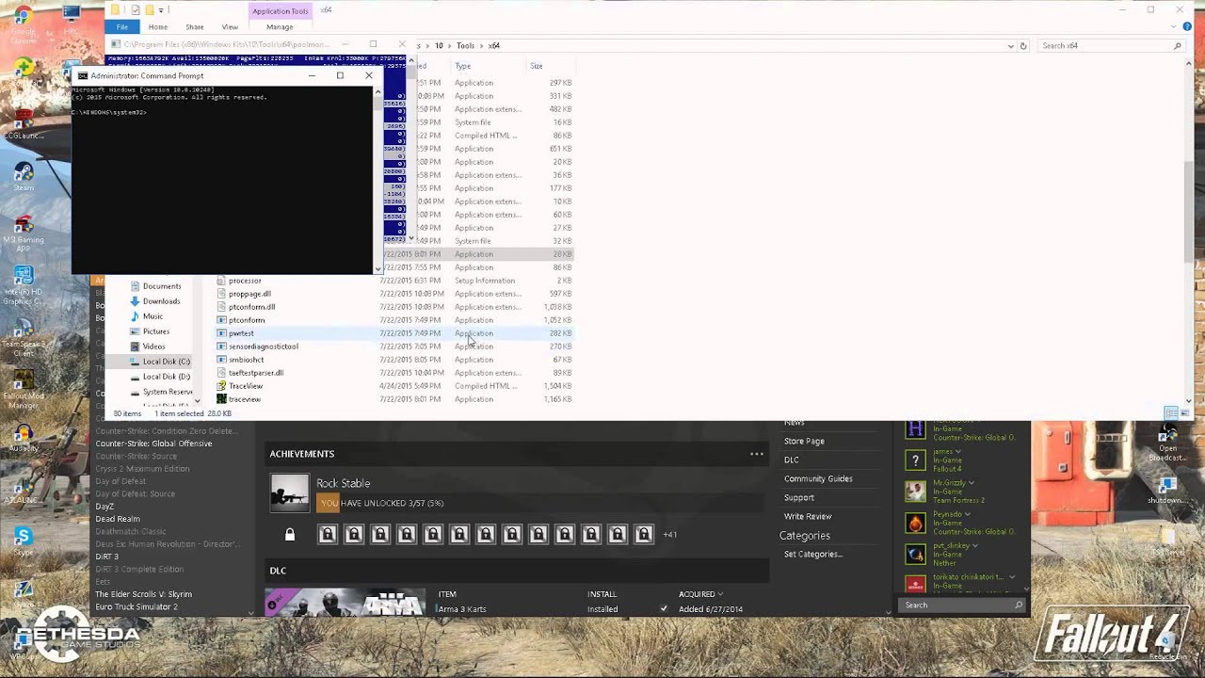The width and height of the screenshot is (1205, 678).
Task: Click Set Categories link
Action: [x=813, y=554]
